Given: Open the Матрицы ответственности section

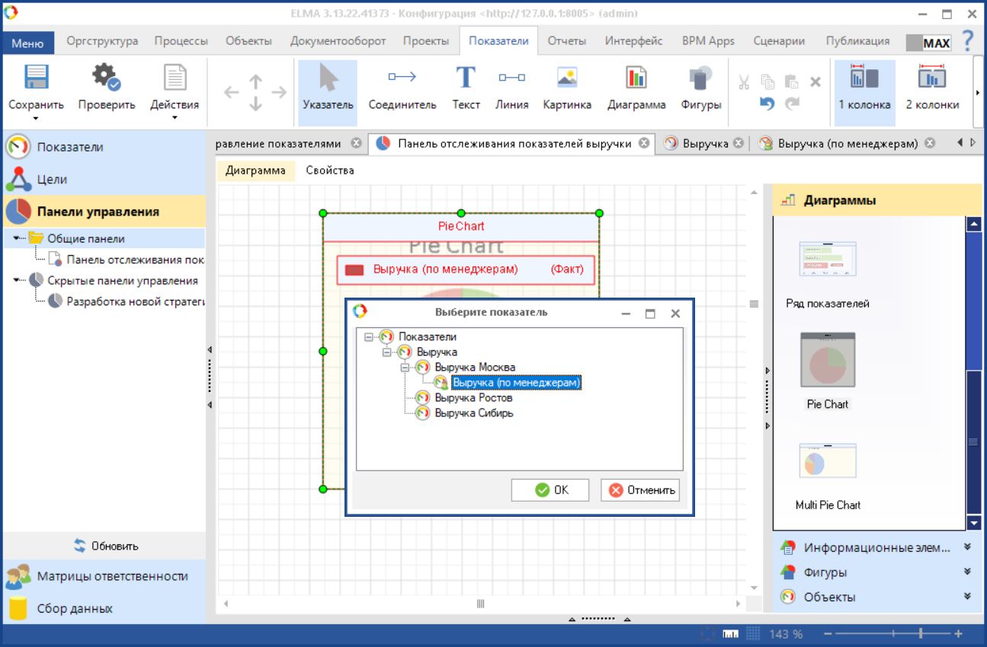Looking at the screenshot, I should tap(104, 576).
